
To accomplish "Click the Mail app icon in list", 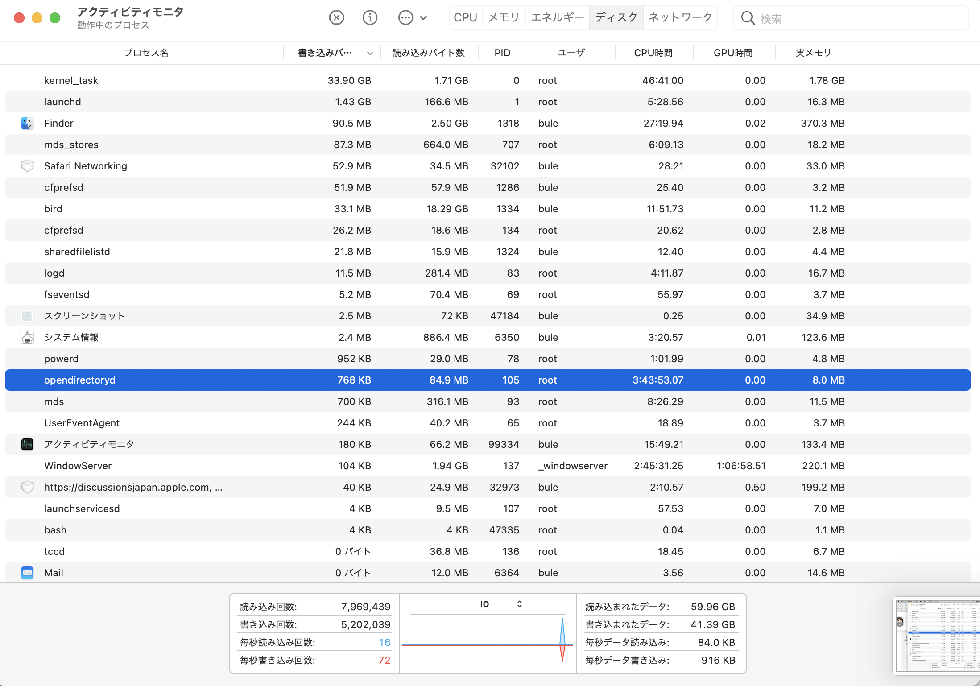I will coord(27,573).
